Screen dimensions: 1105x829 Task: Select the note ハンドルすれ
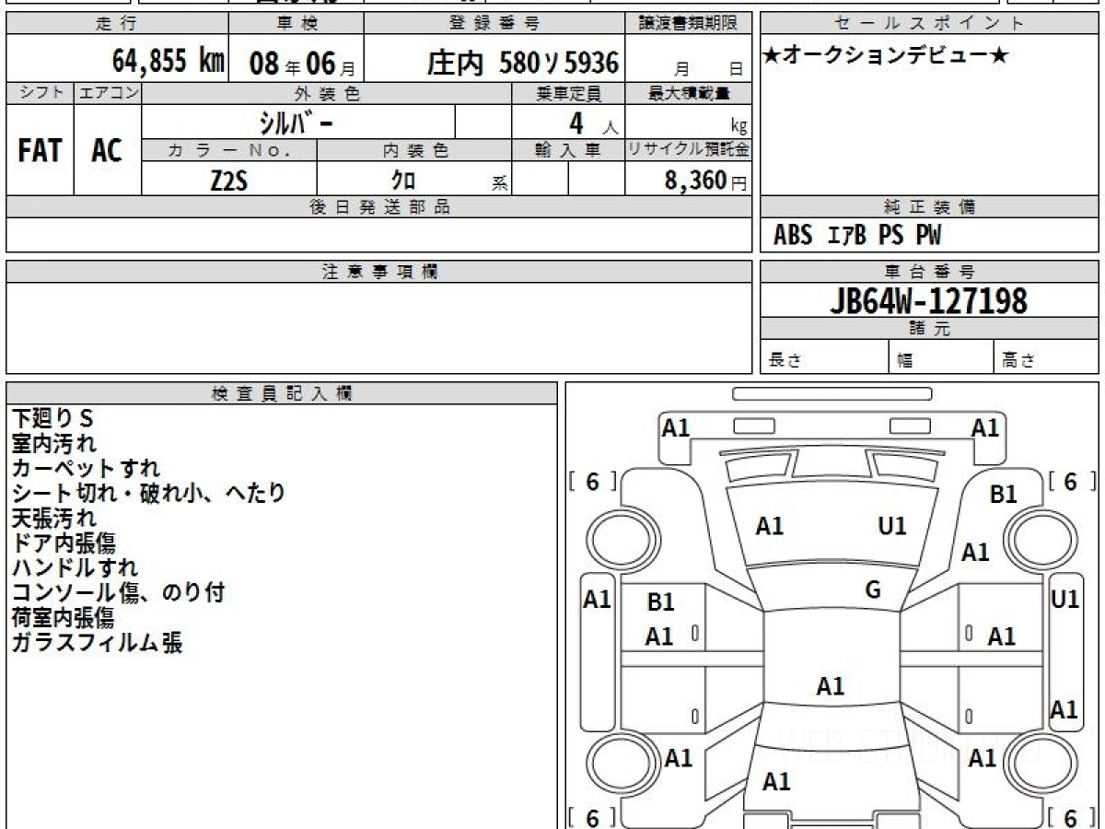click(75, 567)
